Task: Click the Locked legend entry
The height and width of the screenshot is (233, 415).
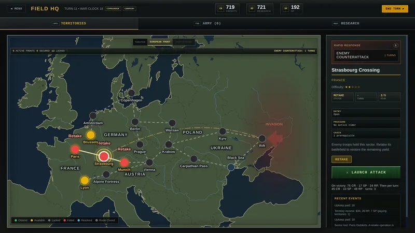Action: [54, 221]
